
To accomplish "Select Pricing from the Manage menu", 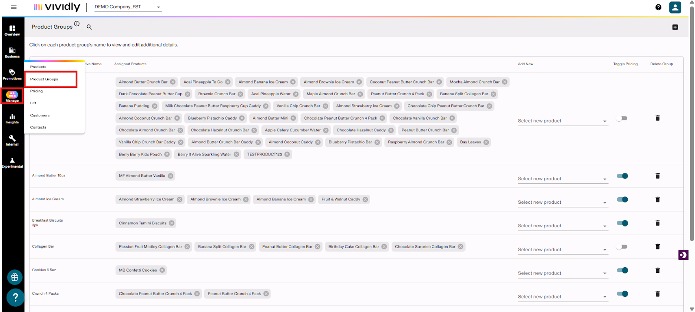I will (36, 91).
